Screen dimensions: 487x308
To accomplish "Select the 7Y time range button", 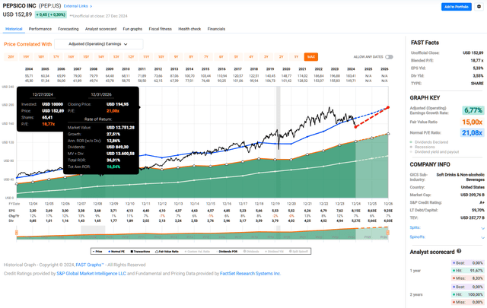I will (x=206, y=57).
